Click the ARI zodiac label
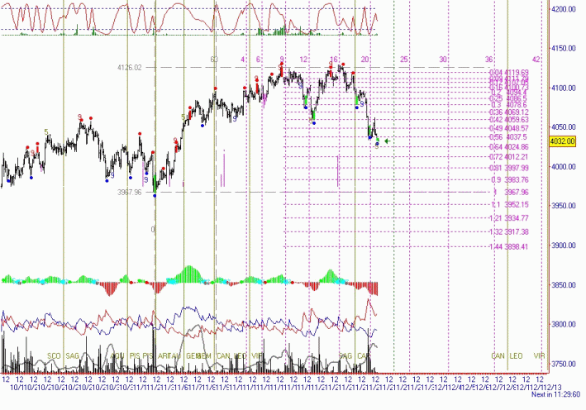The width and height of the screenshot is (586, 410). 164,356
